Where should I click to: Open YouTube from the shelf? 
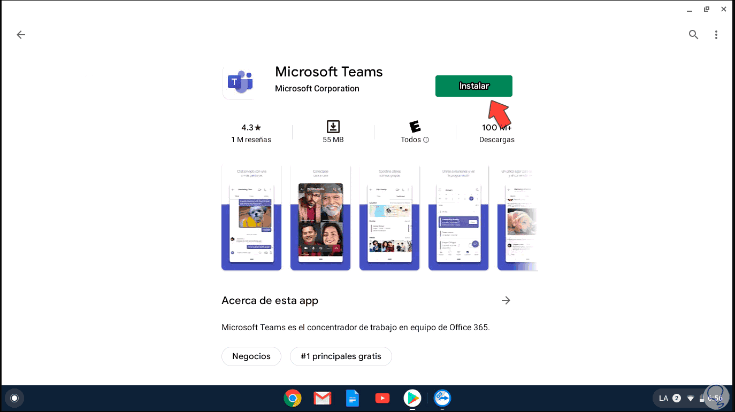pos(382,398)
